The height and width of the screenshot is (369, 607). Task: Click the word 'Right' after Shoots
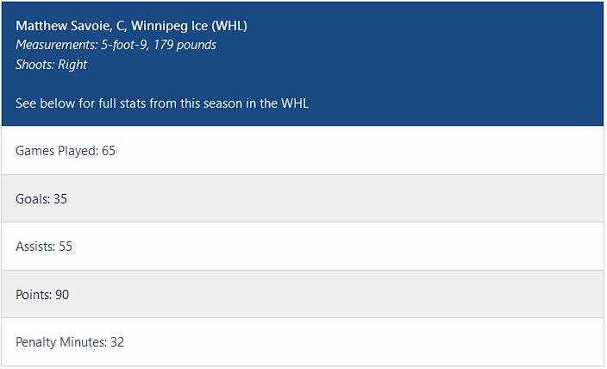click(72, 65)
